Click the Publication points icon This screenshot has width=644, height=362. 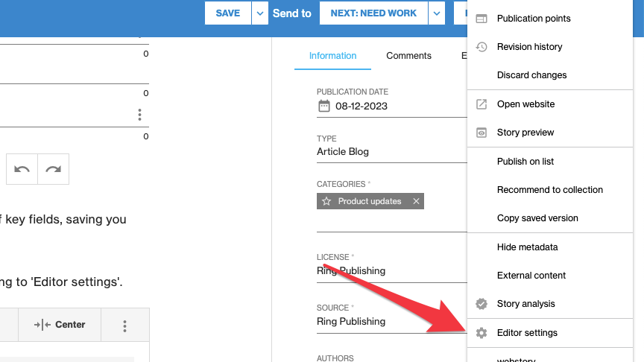tap(482, 19)
